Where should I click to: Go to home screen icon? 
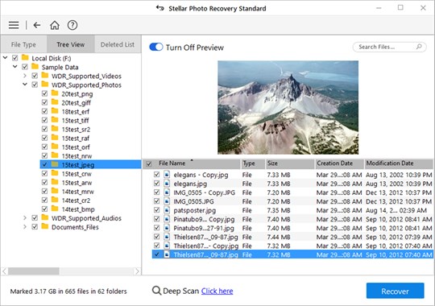pyautogui.click(x=55, y=25)
